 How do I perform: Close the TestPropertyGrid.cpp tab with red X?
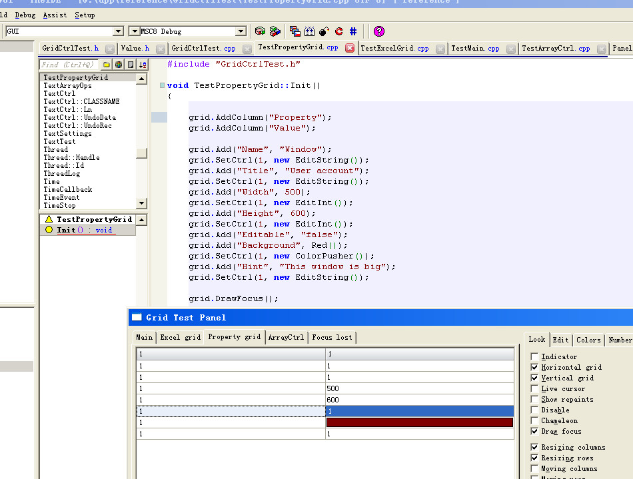coord(350,48)
